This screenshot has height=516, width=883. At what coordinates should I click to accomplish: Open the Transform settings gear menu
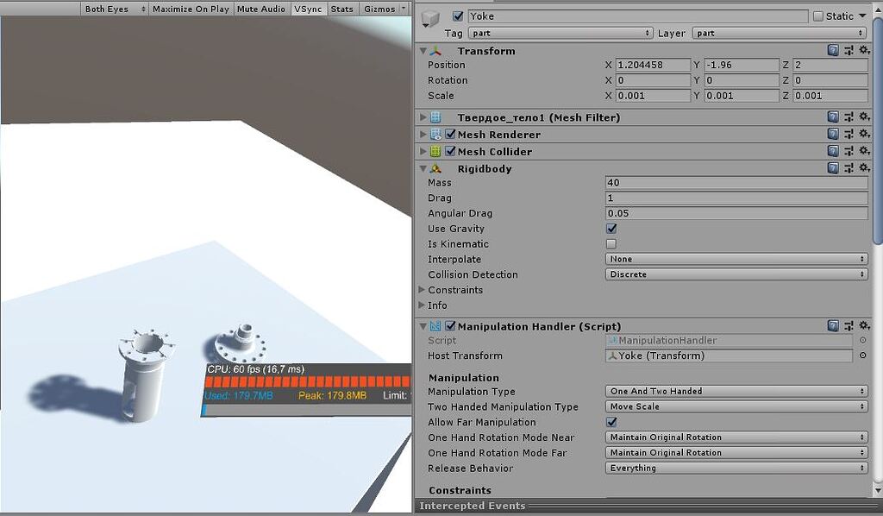pyautogui.click(x=866, y=50)
